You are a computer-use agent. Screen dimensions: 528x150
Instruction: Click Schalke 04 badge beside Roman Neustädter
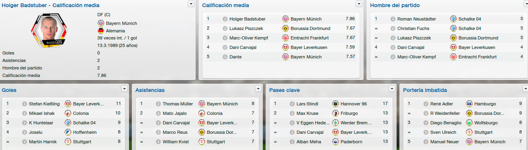tap(453, 19)
